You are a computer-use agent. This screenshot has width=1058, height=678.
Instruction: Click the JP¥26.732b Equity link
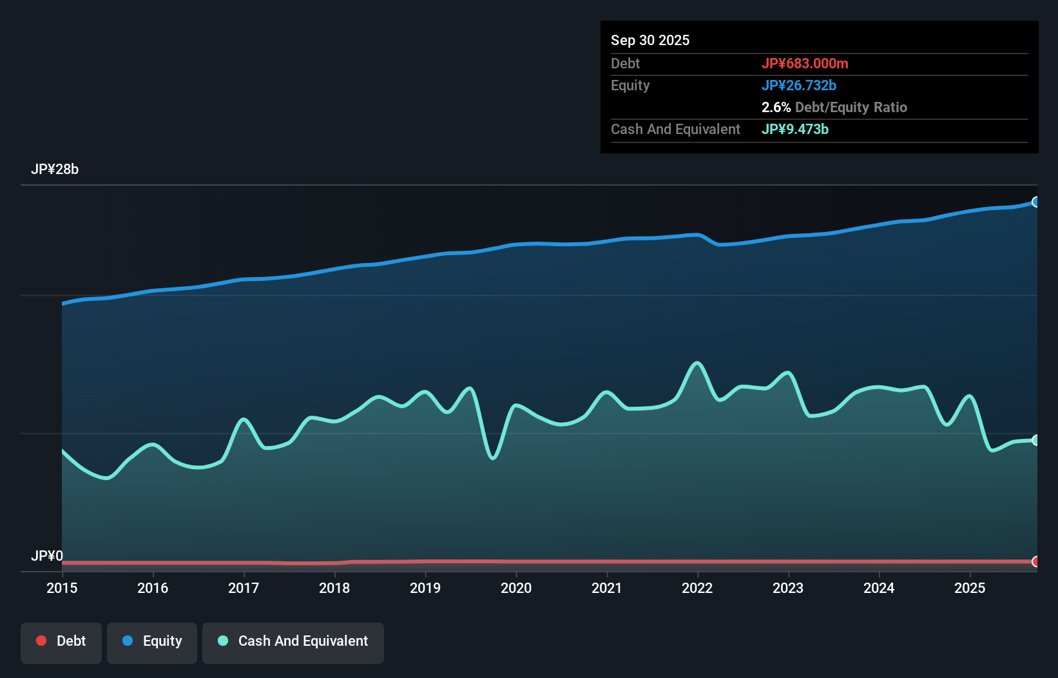(799, 84)
